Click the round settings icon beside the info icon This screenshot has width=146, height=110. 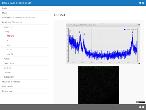[x=143, y=3]
